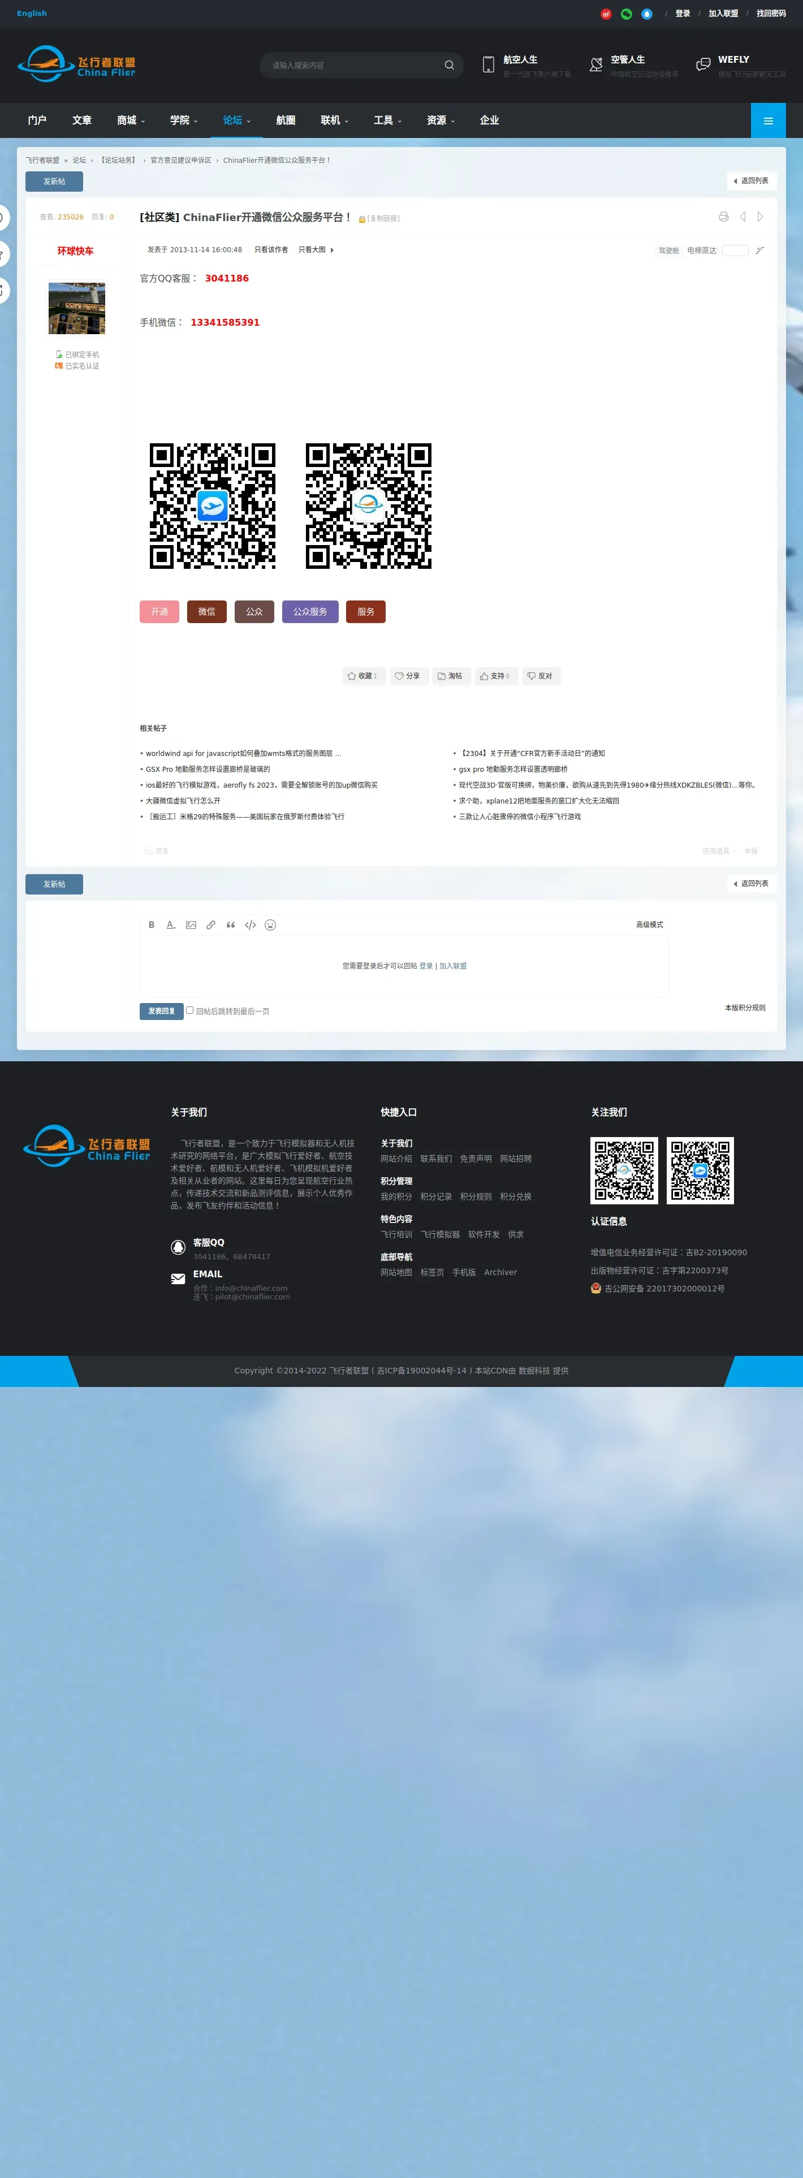This screenshot has height=2178, width=803.
Task: Click the pink 开通 tag
Action: pyautogui.click(x=160, y=612)
